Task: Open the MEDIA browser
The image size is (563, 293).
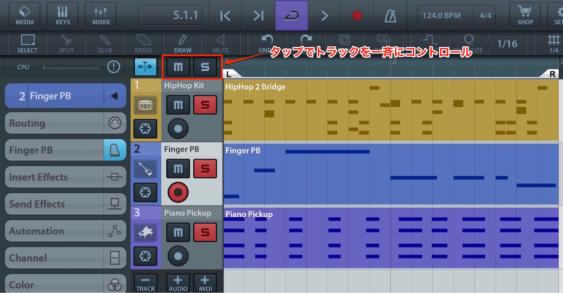Action: (24, 15)
